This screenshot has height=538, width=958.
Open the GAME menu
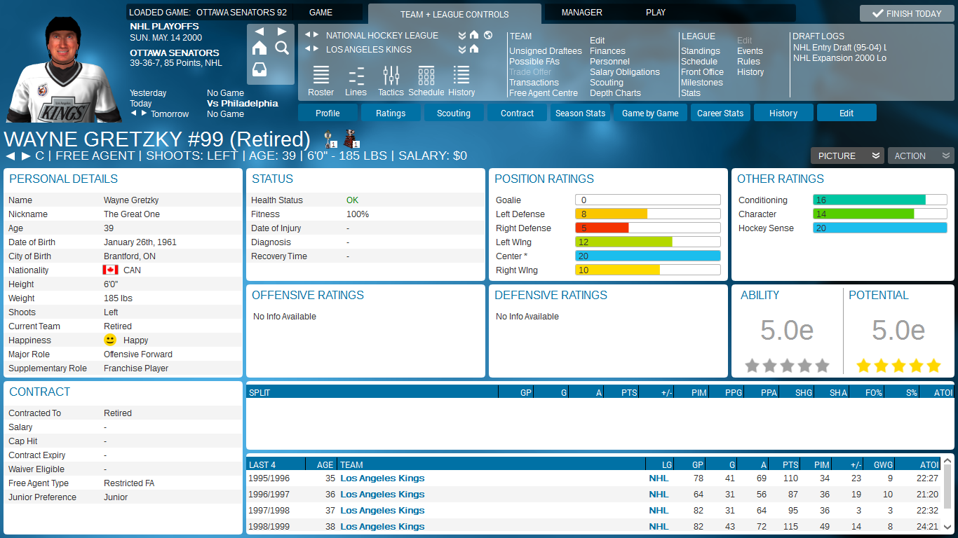click(x=321, y=13)
